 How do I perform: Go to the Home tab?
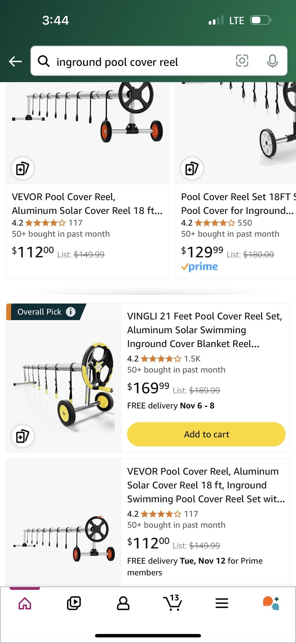(x=25, y=603)
